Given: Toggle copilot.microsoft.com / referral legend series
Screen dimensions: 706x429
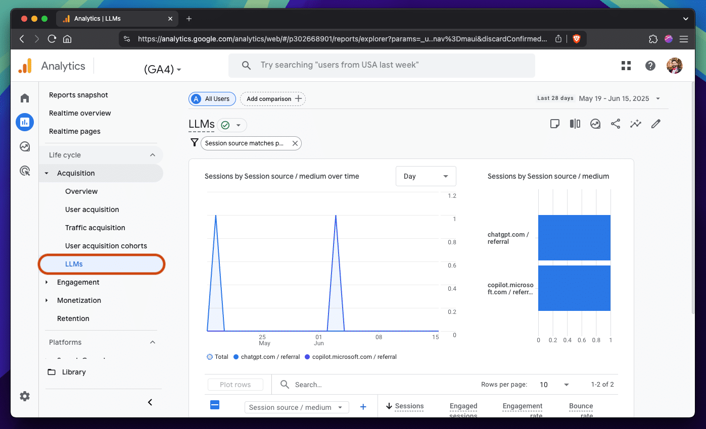Looking at the screenshot, I should tap(351, 357).
